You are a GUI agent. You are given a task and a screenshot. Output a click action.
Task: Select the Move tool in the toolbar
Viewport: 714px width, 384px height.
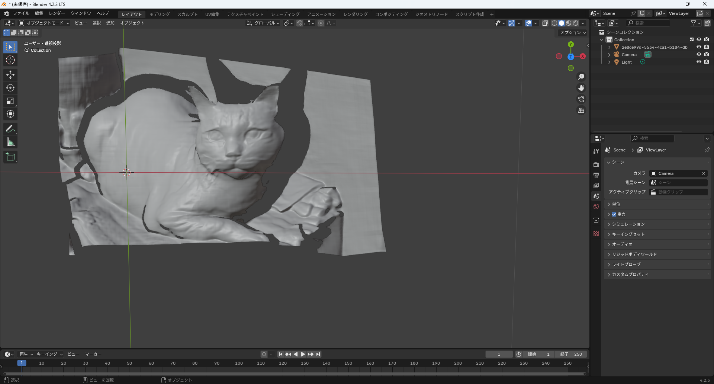tap(10, 75)
